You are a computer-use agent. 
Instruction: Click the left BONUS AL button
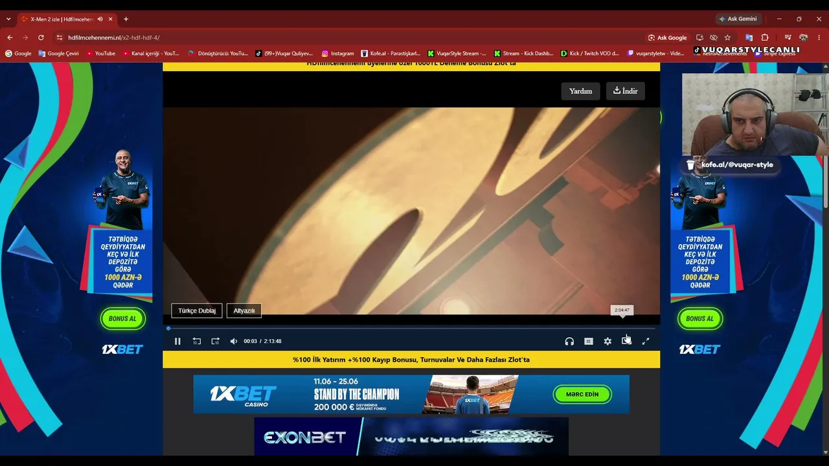click(x=122, y=318)
